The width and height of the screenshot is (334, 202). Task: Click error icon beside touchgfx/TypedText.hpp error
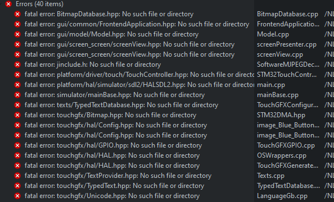click(17, 186)
